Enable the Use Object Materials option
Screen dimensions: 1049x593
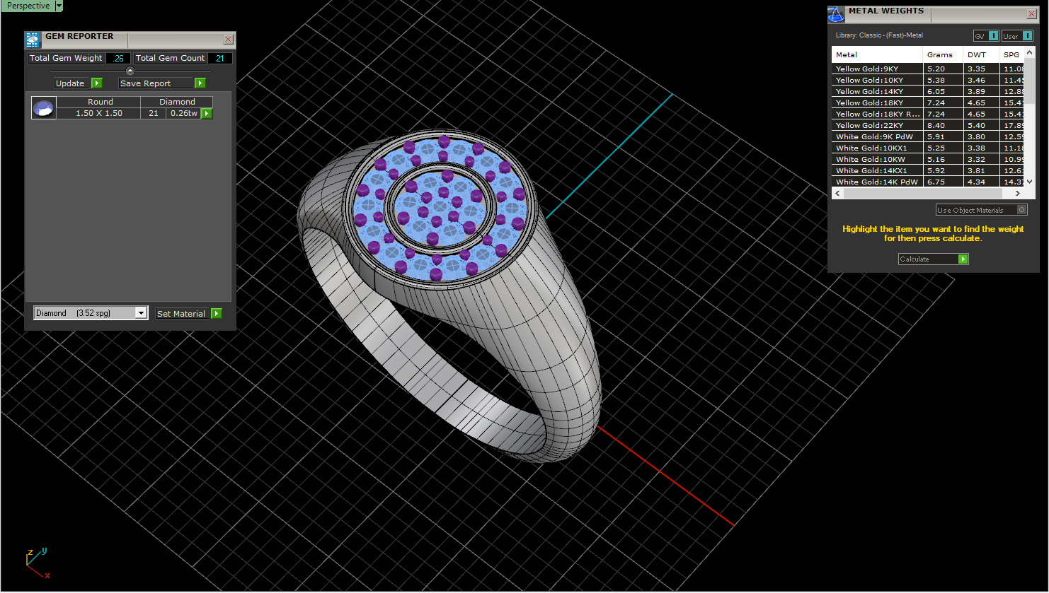tap(981, 210)
